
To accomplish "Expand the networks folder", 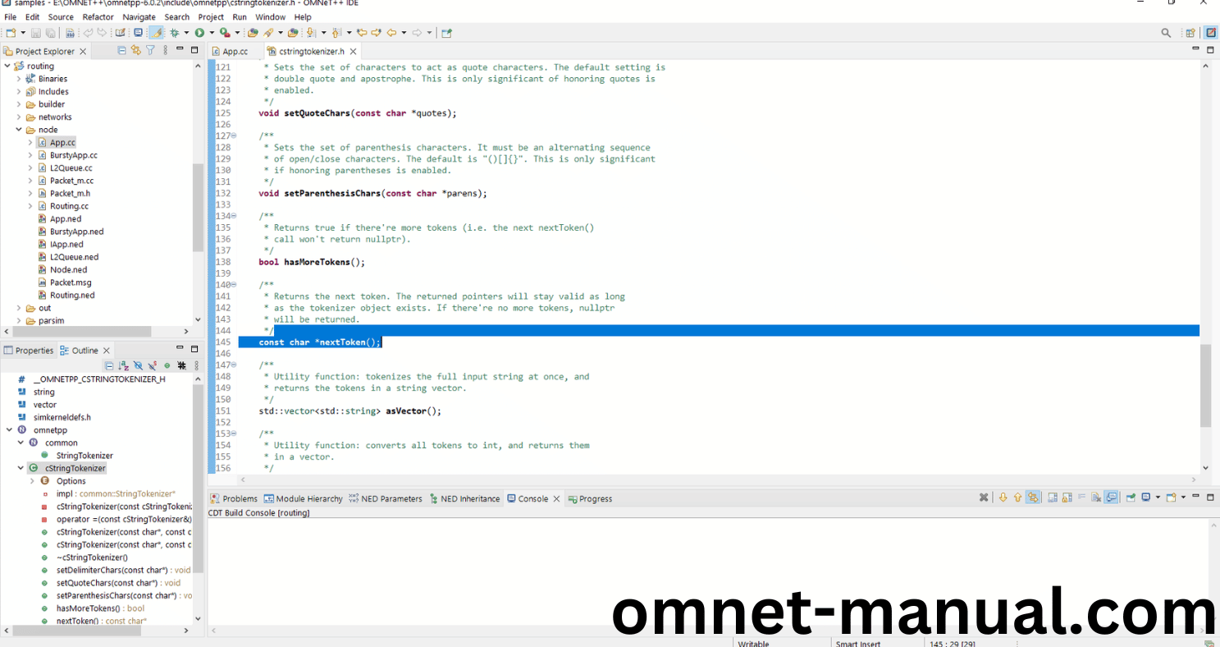I will click(18, 117).
